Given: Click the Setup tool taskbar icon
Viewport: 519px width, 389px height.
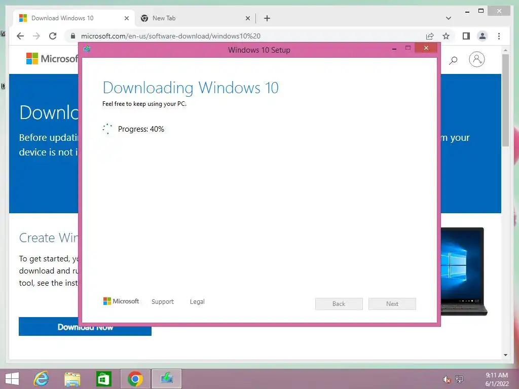Looking at the screenshot, I should click(166, 379).
